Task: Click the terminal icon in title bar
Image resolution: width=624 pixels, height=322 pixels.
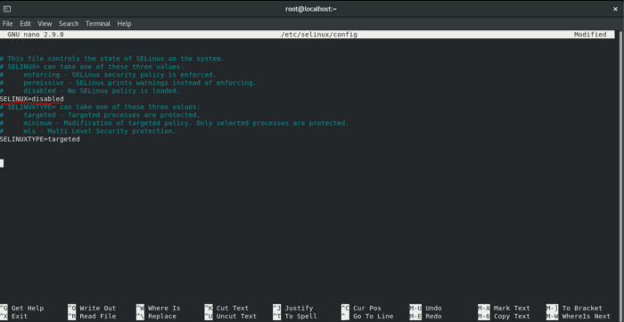Action: click(x=7, y=9)
